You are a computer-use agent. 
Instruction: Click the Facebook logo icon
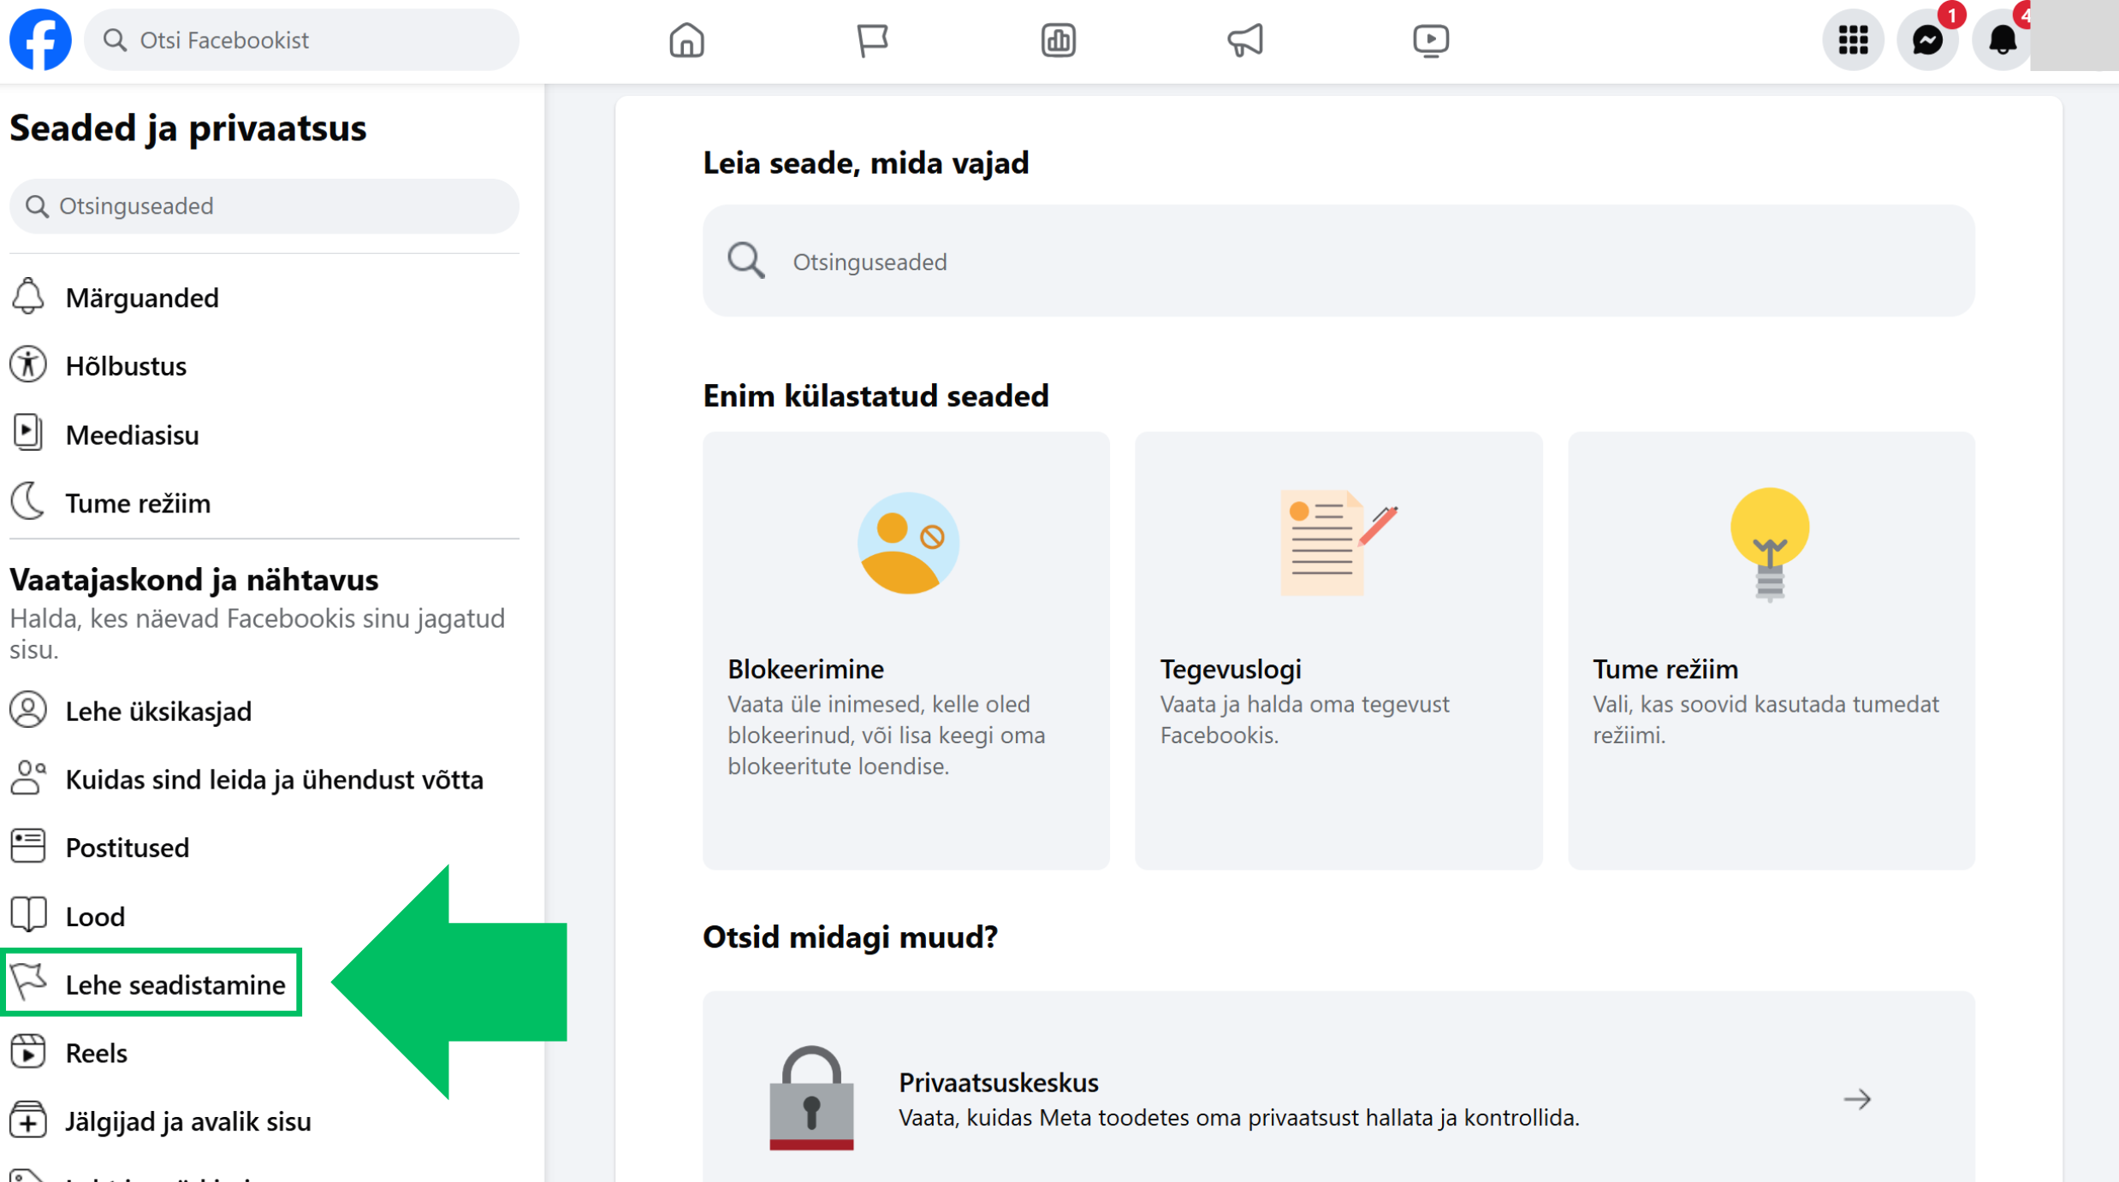pyautogui.click(x=40, y=40)
